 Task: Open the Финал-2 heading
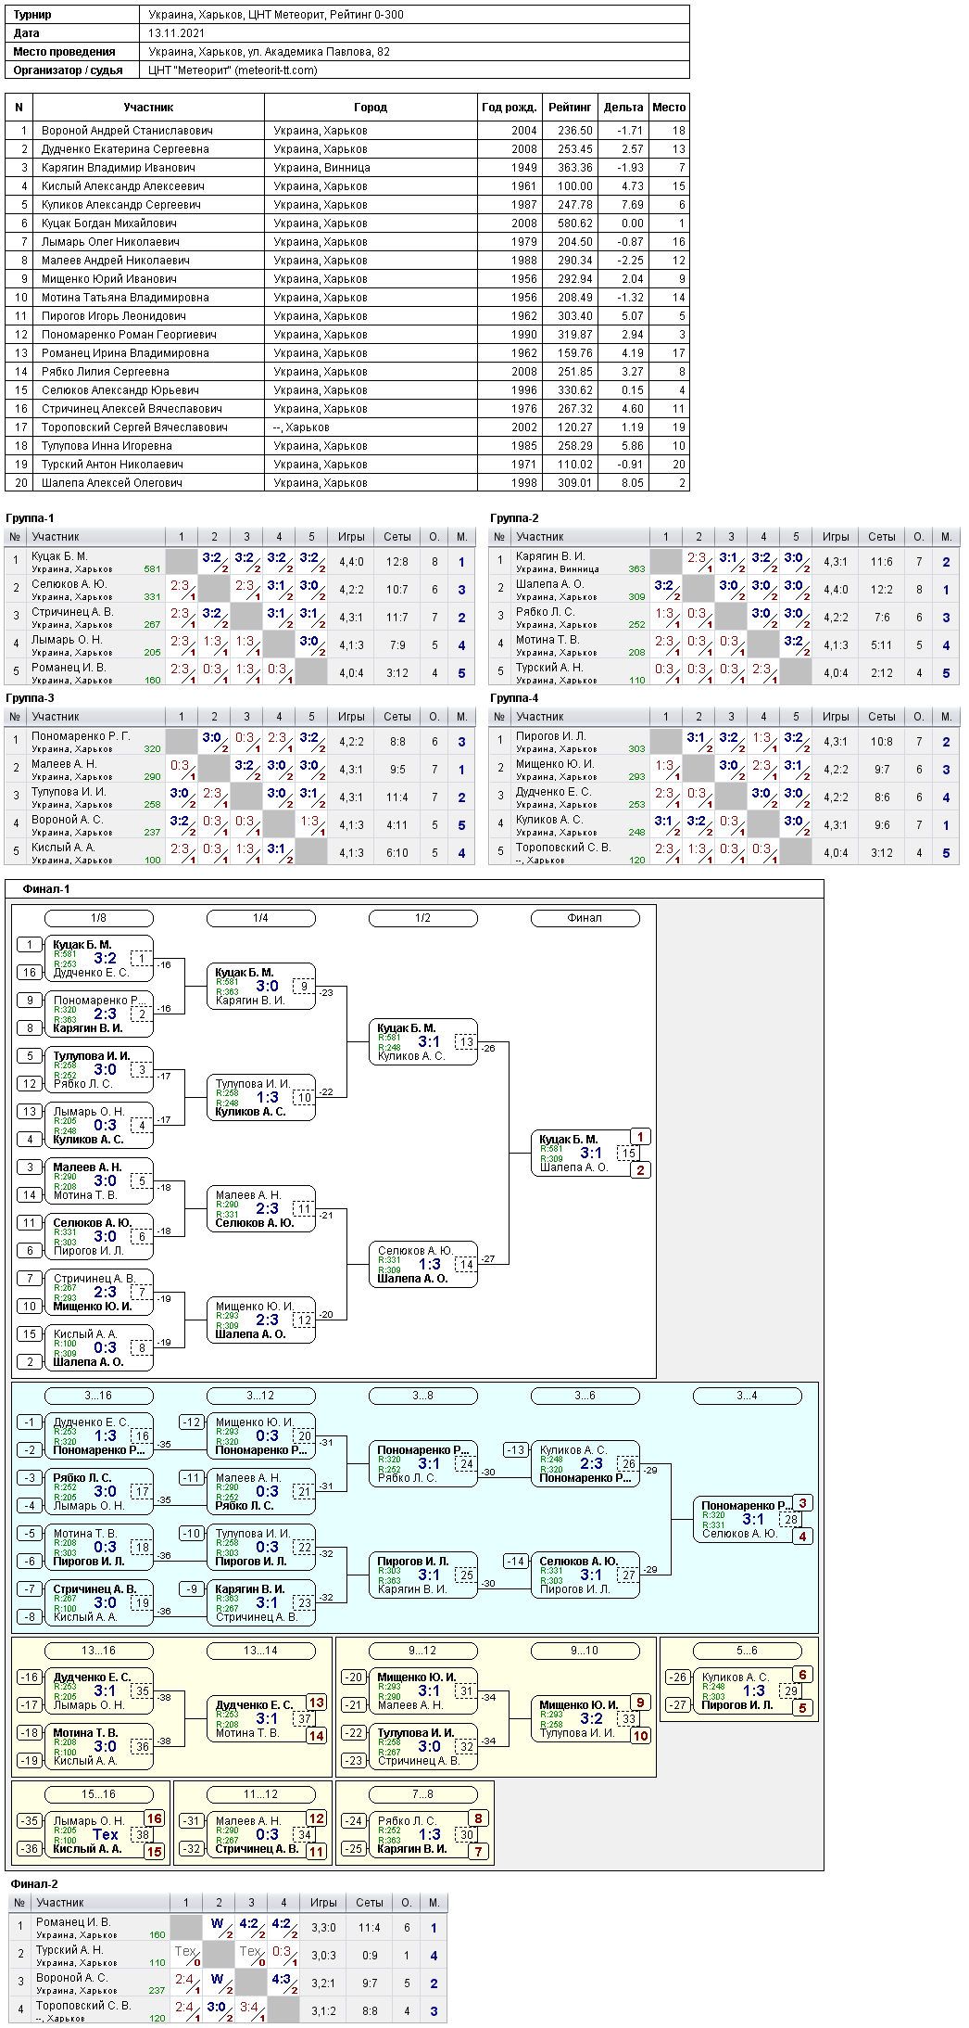click(34, 1883)
